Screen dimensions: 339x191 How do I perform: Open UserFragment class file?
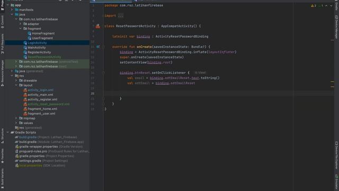pos(42,38)
